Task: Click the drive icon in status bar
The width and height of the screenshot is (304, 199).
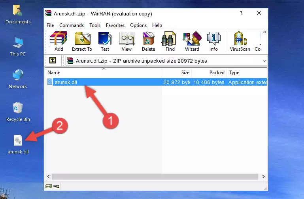Action: (x=48, y=186)
